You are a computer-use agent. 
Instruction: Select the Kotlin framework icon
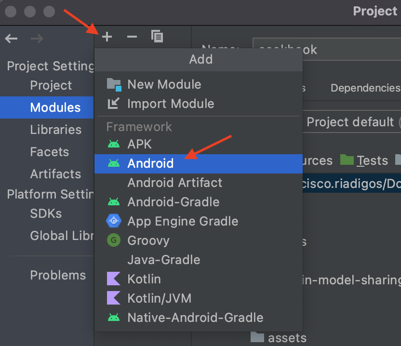tap(114, 279)
